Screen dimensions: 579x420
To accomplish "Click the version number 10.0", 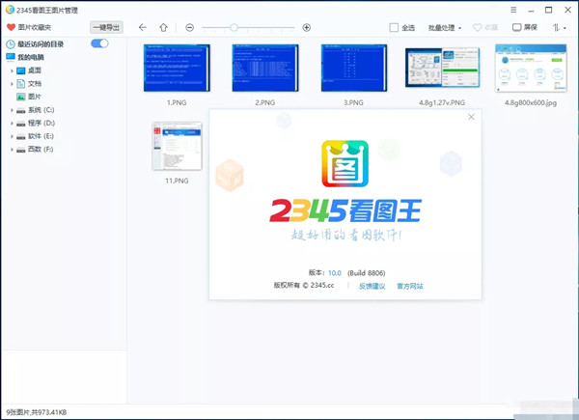I will point(335,273).
